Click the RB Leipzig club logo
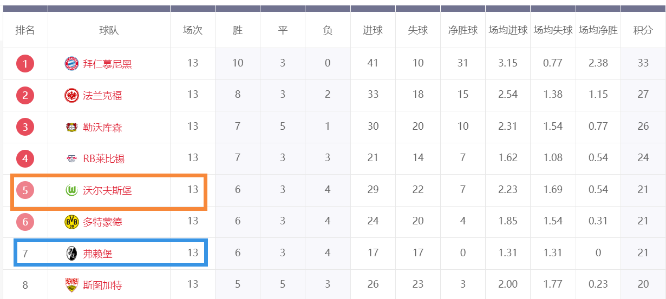The image size is (666, 299). pos(71,159)
